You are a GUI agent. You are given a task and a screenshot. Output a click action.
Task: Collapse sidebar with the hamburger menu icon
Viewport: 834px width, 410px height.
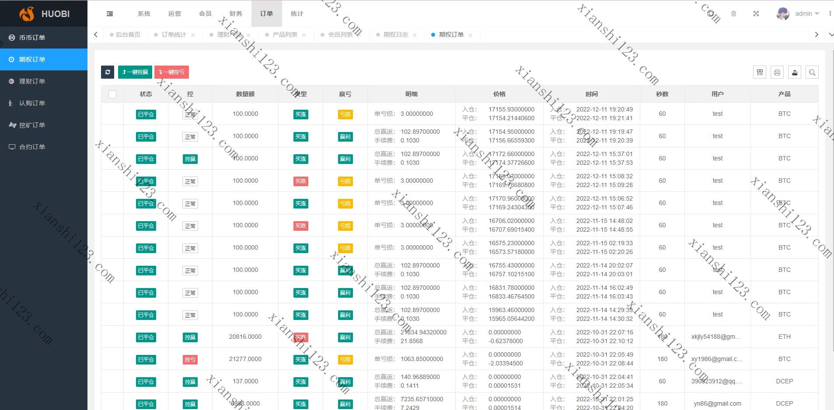click(110, 14)
